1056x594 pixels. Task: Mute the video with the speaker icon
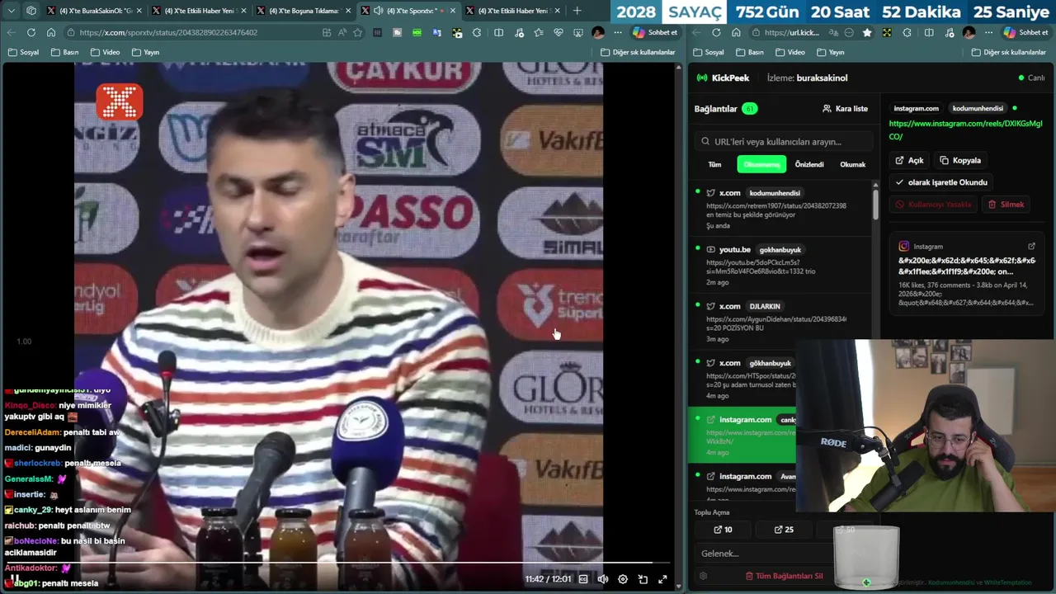[603, 579]
